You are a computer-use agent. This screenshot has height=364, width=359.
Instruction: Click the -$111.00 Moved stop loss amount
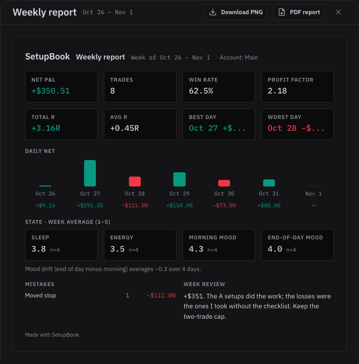pyautogui.click(x=161, y=296)
